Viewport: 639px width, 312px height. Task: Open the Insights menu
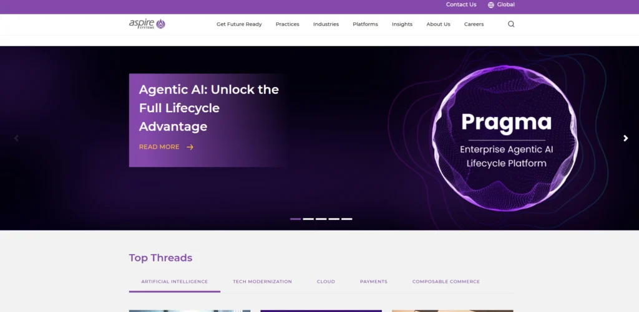pos(402,24)
